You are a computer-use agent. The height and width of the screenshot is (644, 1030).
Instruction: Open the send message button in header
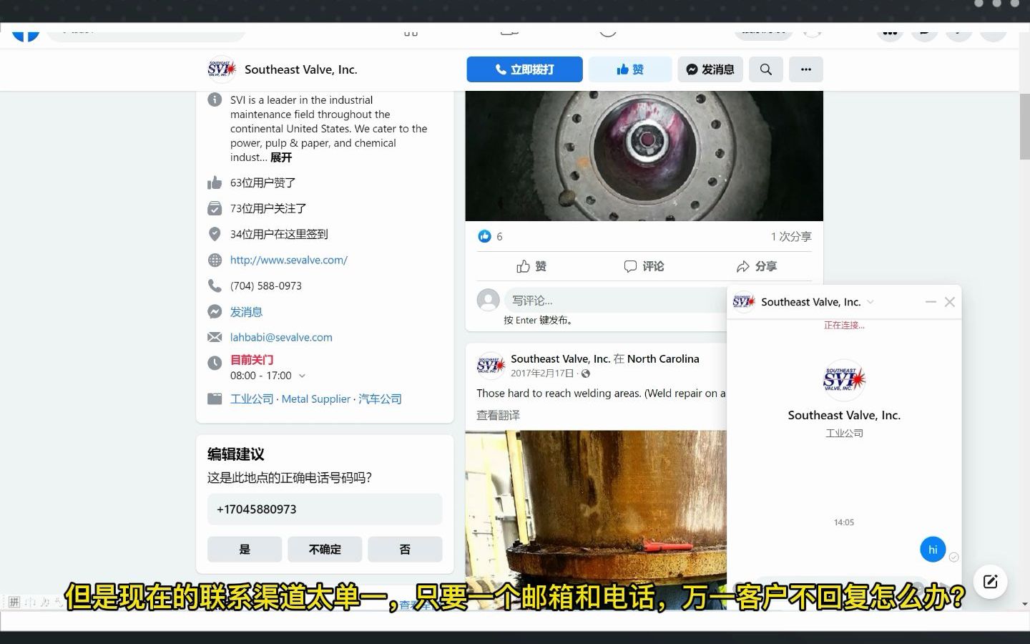[x=710, y=69]
